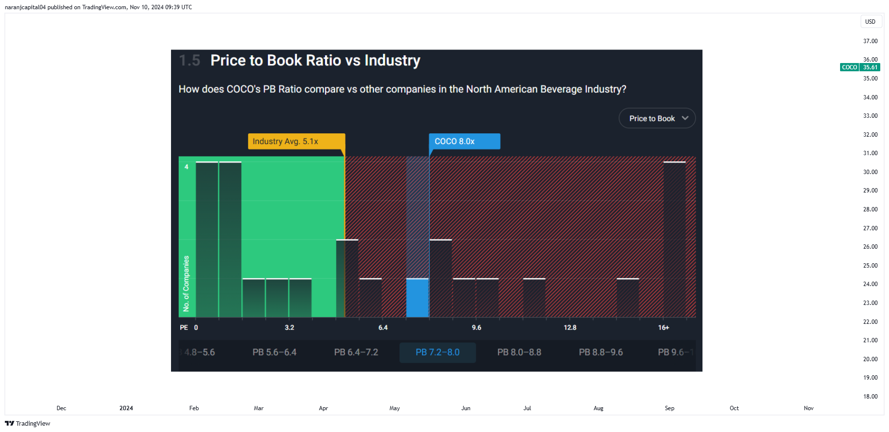Click the Industry Avg. 5.1x label
The height and width of the screenshot is (432, 889).
pyautogui.click(x=296, y=141)
